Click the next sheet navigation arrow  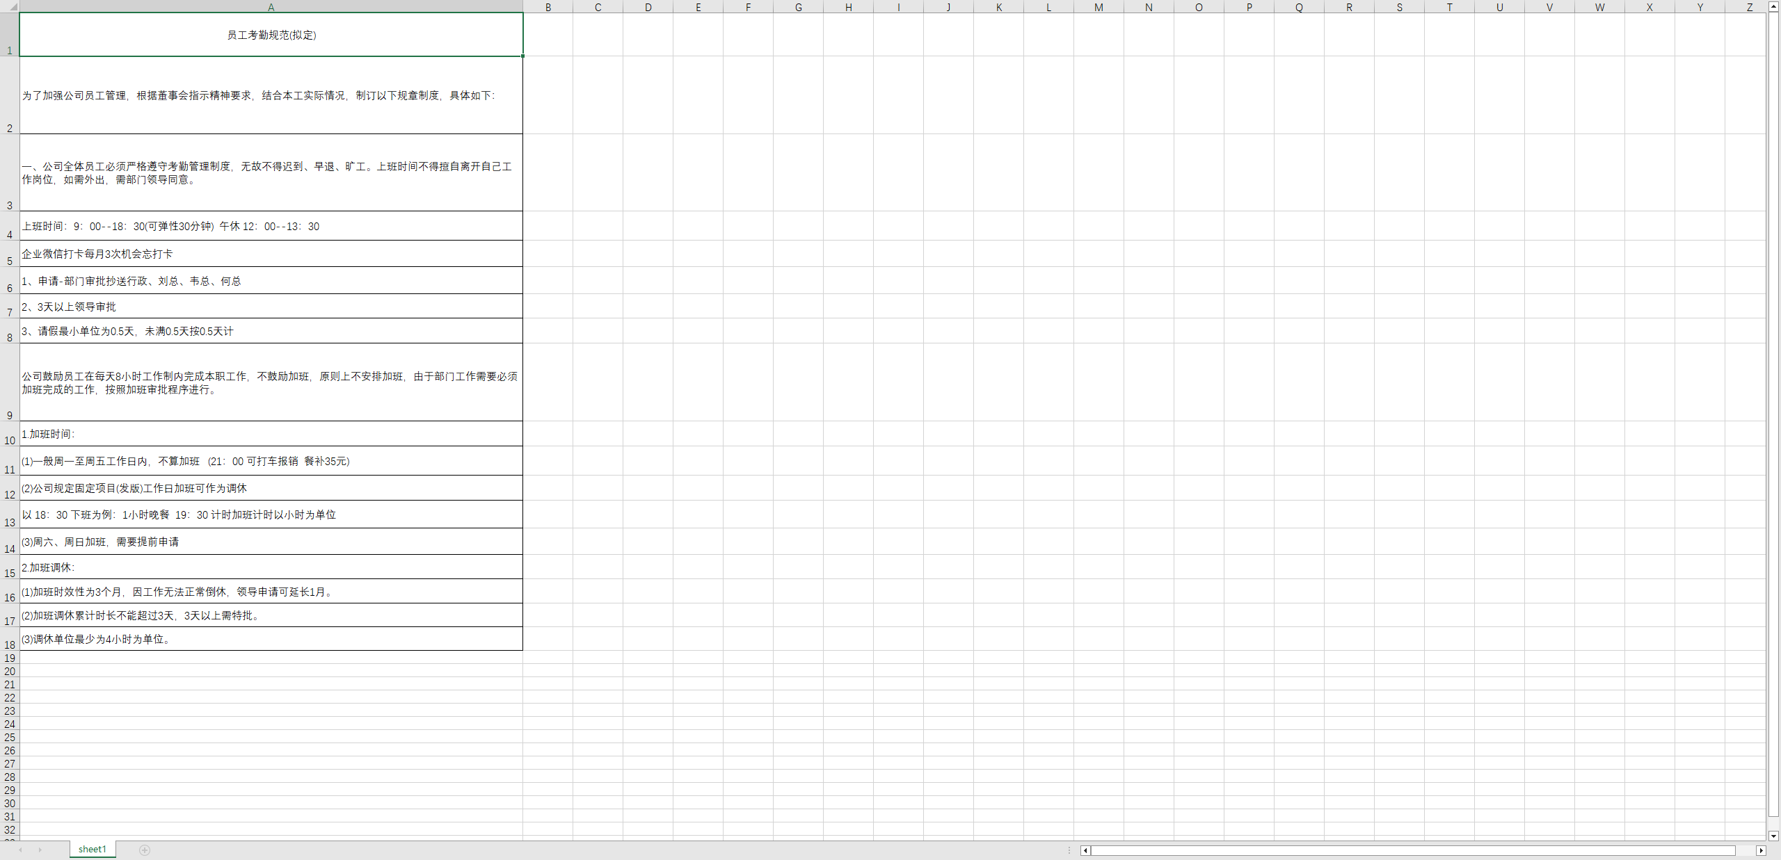click(x=40, y=850)
